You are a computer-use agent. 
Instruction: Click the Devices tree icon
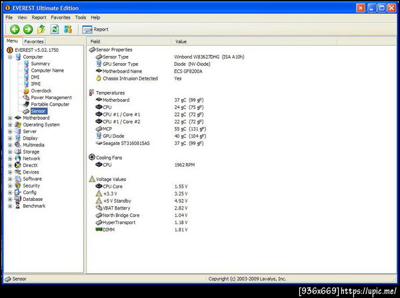18,172
